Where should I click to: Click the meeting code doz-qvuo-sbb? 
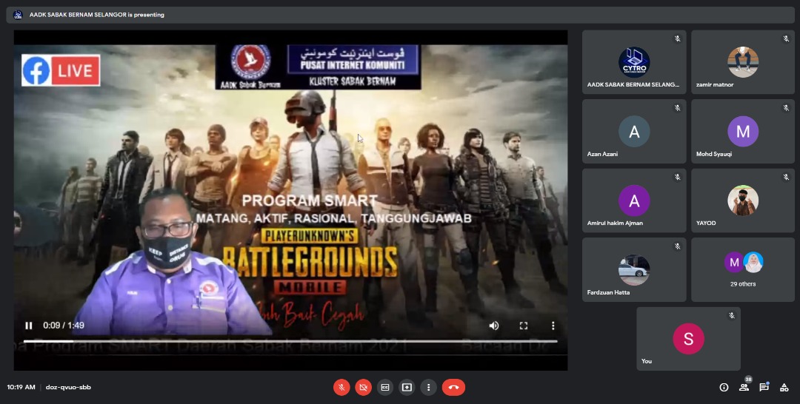(x=68, y=387)
